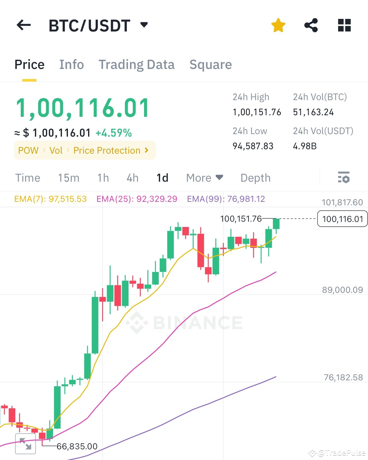Viewport: 368px width, 460px height.
Task: Select the 15m timeframe toggle
Action: 69,178
